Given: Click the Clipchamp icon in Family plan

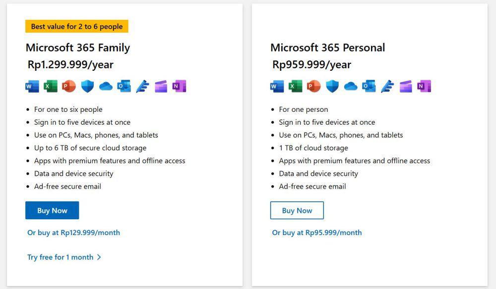Looking at the screenshot, I should (x=161, y=86).
